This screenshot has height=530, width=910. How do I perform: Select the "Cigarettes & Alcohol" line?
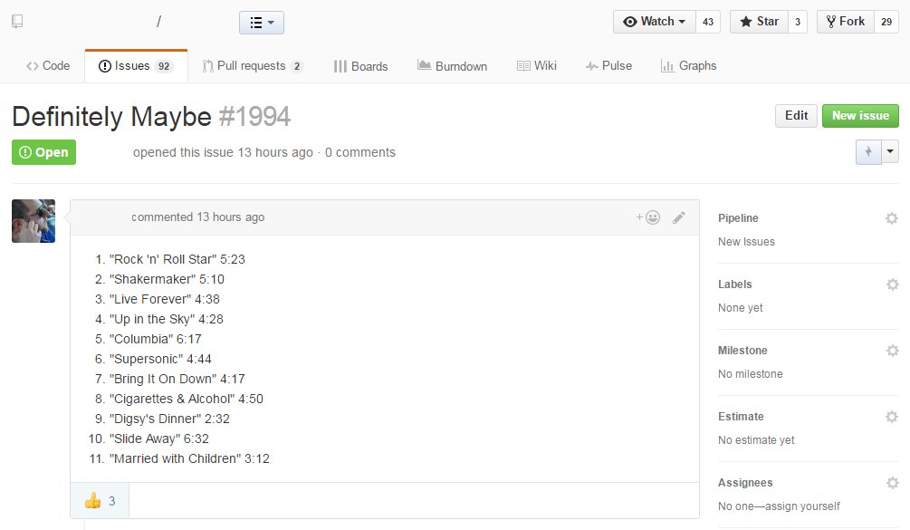tap(187, 399)
